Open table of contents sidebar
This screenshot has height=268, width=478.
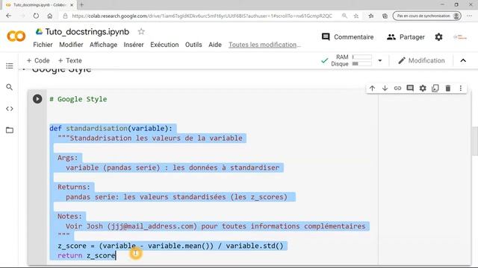(x=10, y=66)
